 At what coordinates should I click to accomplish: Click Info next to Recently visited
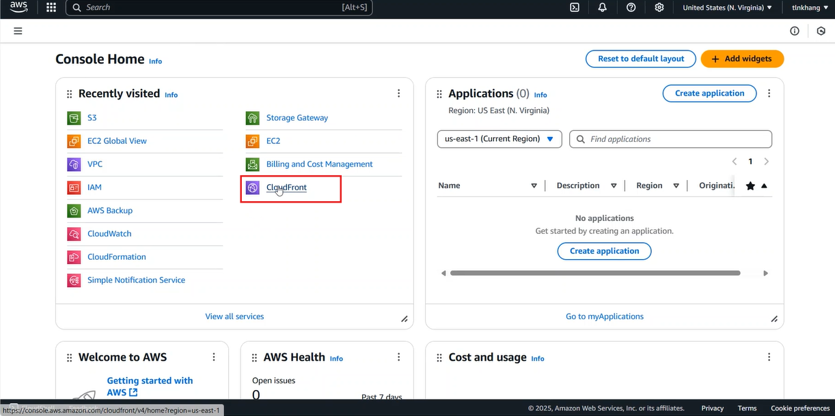(171, 95)
